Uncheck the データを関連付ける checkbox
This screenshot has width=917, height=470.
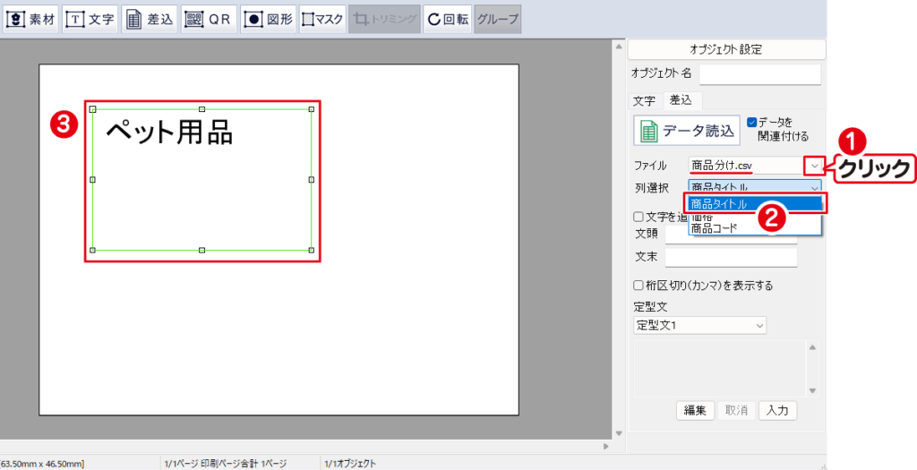coord(752,122)
